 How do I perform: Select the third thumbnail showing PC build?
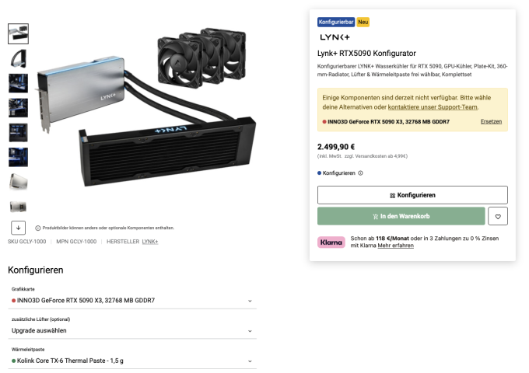point(18,83)
